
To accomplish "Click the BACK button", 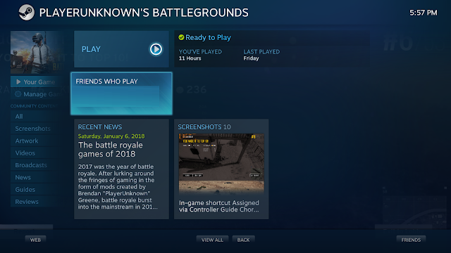I will click(x=243, y=240).
